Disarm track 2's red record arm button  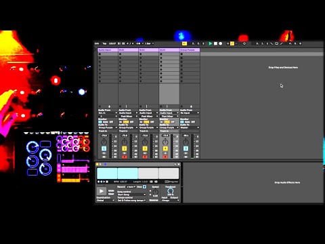tap(125, 157)
